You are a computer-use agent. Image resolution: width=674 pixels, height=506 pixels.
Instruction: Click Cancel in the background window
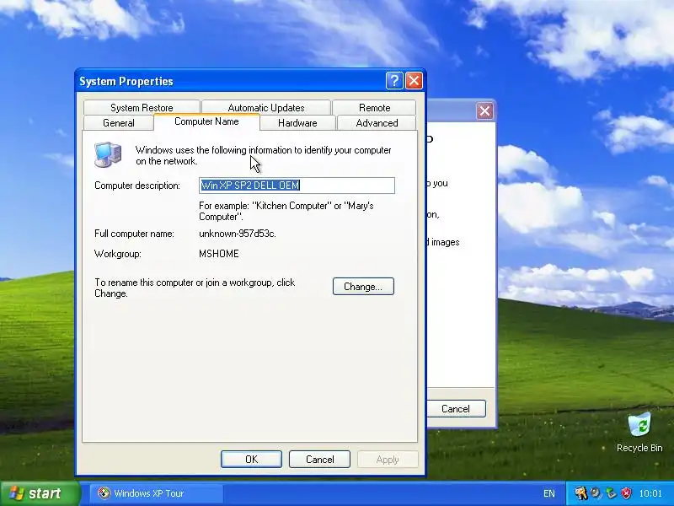click(456, 409)
